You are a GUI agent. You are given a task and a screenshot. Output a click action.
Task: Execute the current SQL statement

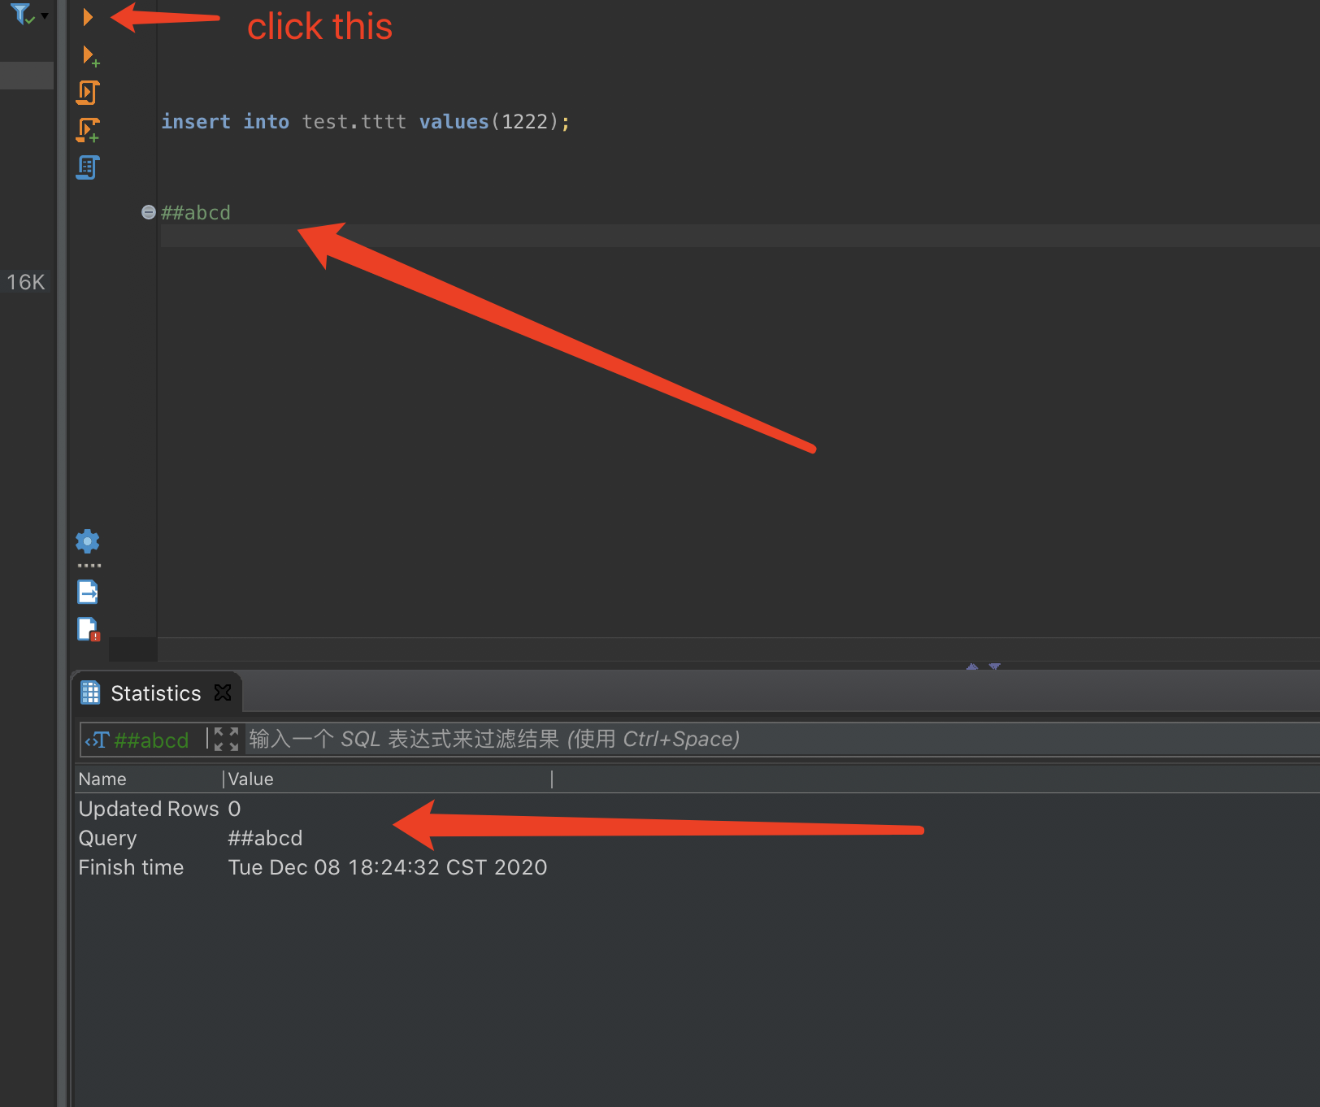(88, 16)
